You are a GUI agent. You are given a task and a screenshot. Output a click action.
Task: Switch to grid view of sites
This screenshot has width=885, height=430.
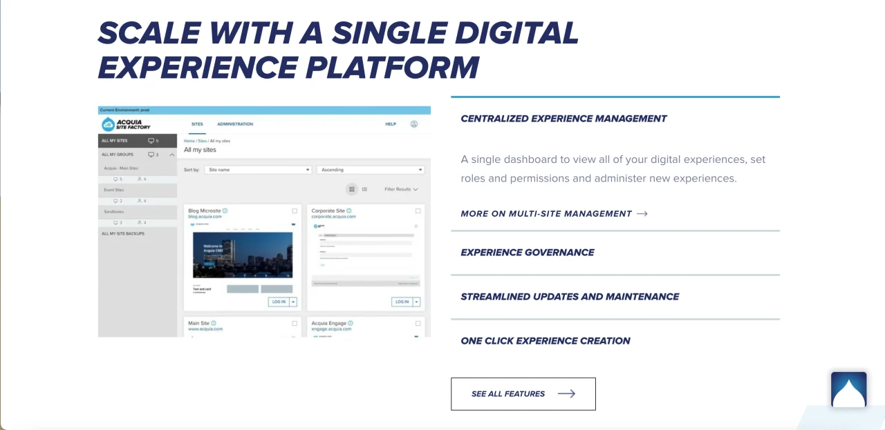point(352,189)
